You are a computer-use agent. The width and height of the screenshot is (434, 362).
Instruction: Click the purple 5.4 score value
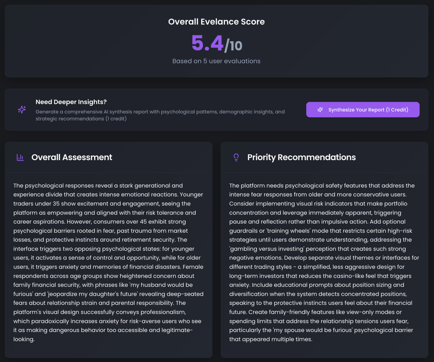coord(207,43)
